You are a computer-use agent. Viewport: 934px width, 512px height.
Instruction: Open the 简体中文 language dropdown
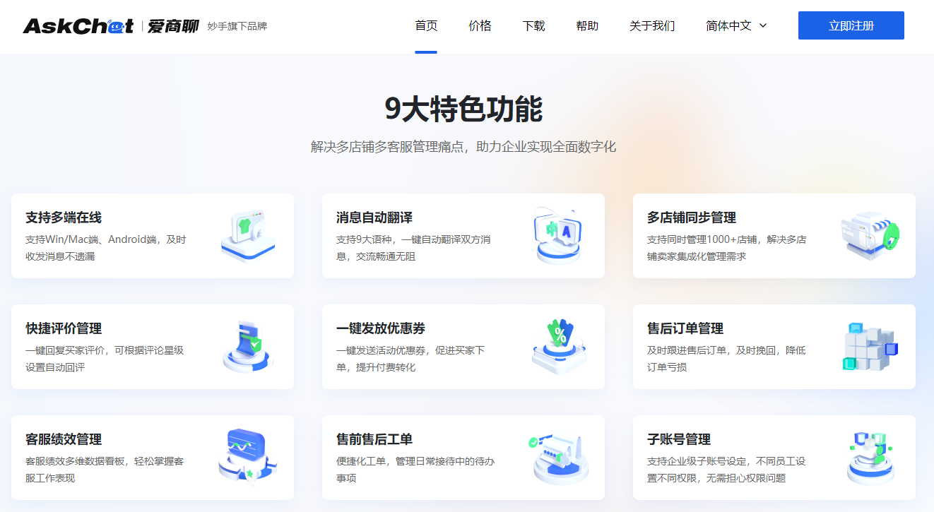728,26
